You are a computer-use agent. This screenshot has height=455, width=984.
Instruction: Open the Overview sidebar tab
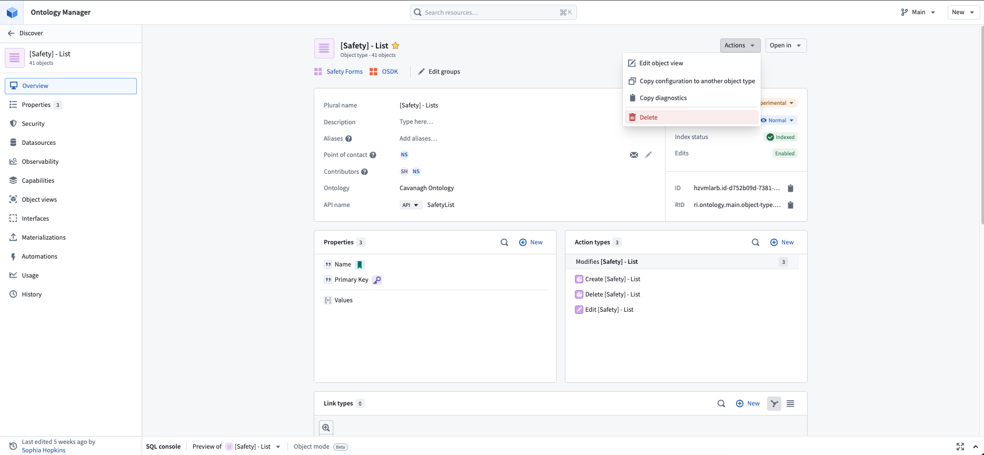pos(71,86)
